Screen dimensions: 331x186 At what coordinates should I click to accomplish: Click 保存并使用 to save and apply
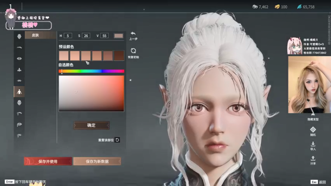48,161
